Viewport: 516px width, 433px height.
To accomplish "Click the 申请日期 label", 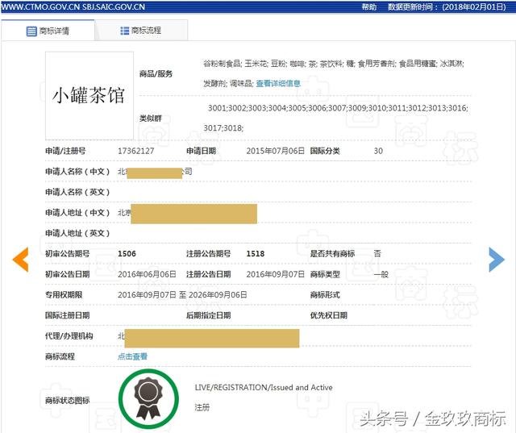I will click(201, 151).
